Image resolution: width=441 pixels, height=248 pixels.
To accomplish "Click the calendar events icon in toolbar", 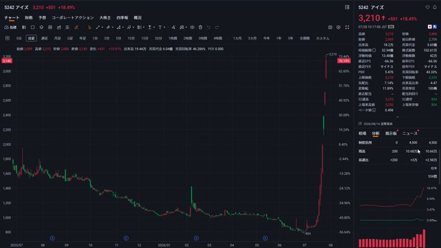I will point(59,27).
